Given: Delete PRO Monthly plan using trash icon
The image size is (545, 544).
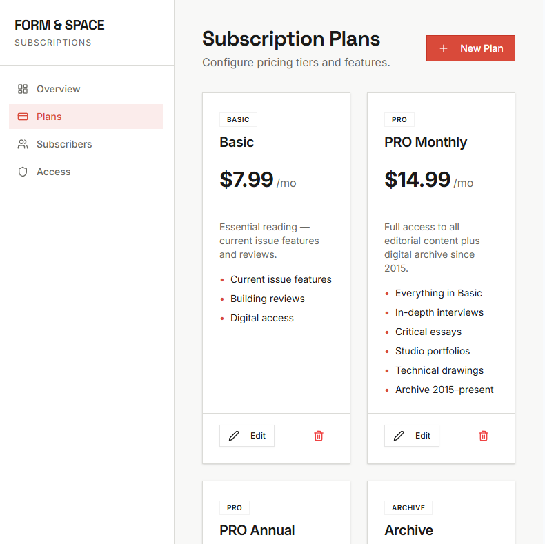Looking at the screenshot, I should pos(484,436).
